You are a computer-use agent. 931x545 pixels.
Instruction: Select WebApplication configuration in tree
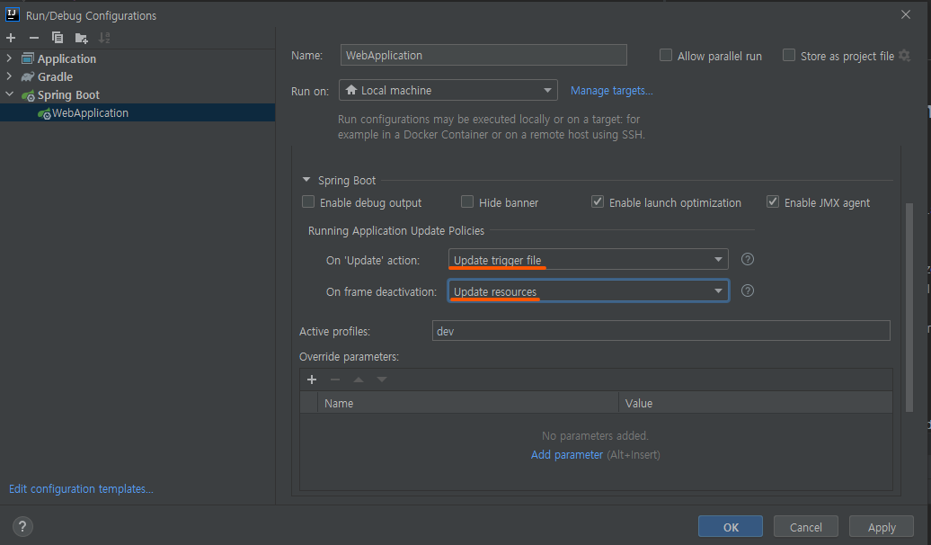(x=137, y=113)
